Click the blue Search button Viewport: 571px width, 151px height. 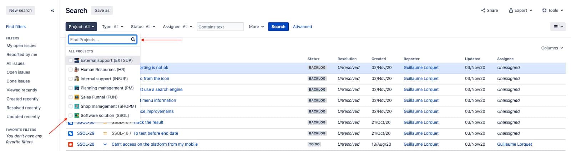tap(278, 27)
